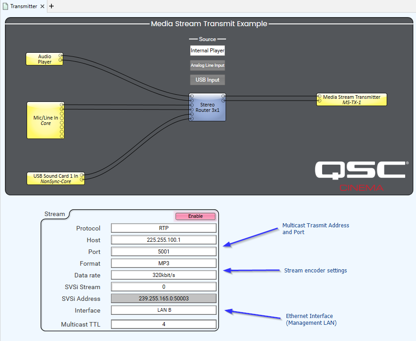Open the Format dropdown showing MP3
The height and width of the screenshot is (341, 416).
[164, 263]
